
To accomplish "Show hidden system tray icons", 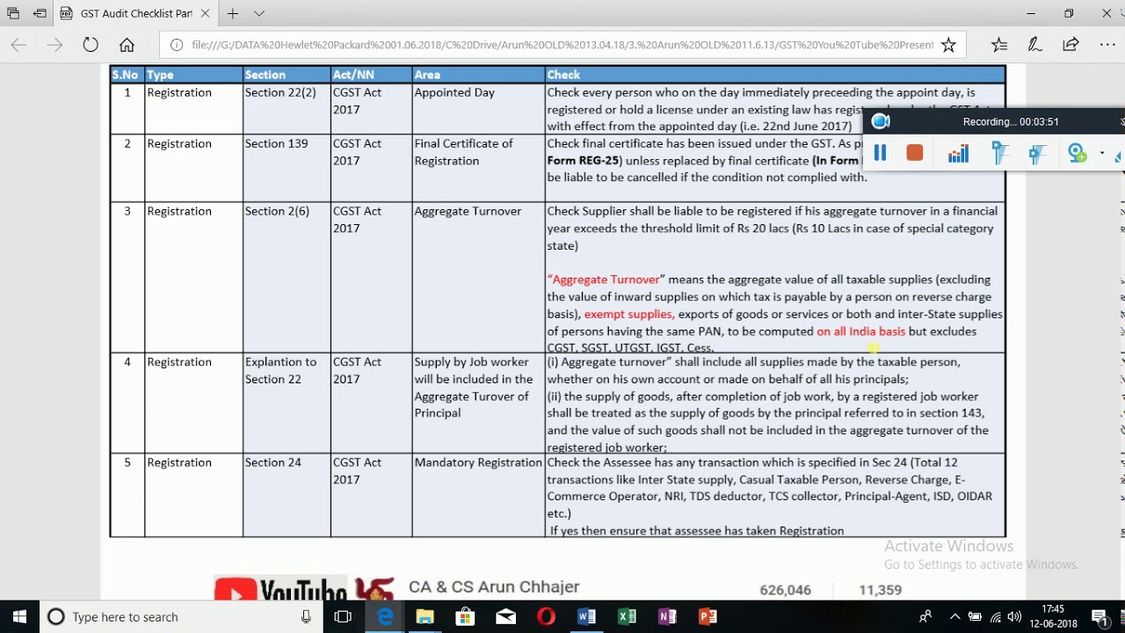I will pos(954,617).
